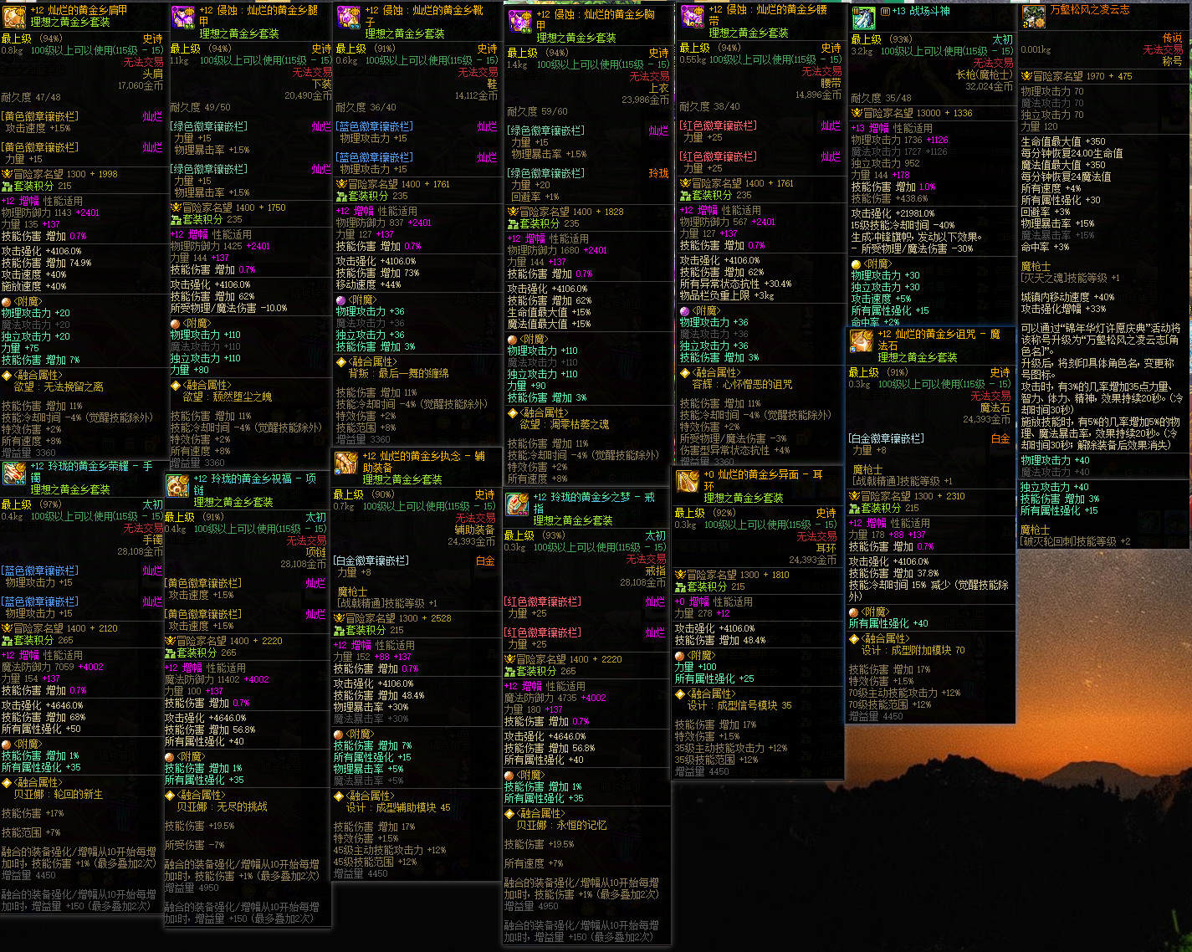Click the 20,490金币 price text

click(308, 96)
